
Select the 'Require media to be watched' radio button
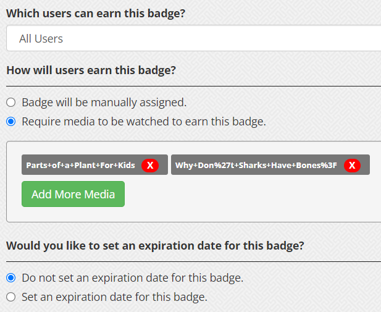(11, 121)
